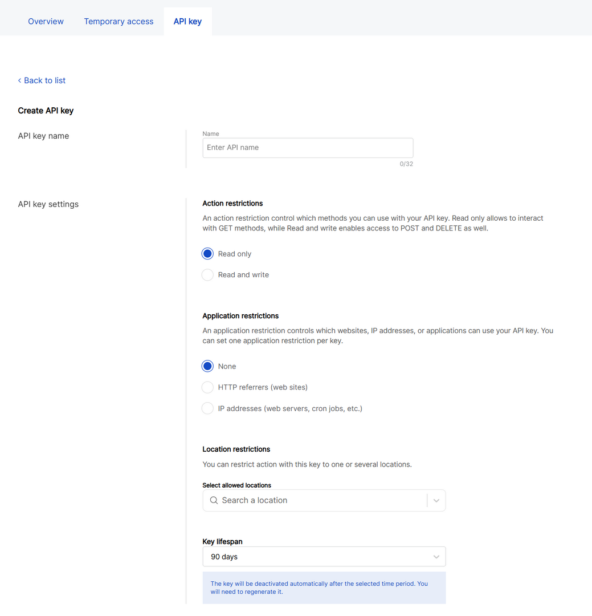Click the Back to list link
The height and width of the screenshot is (616, 592).
(x=44, y=80)
